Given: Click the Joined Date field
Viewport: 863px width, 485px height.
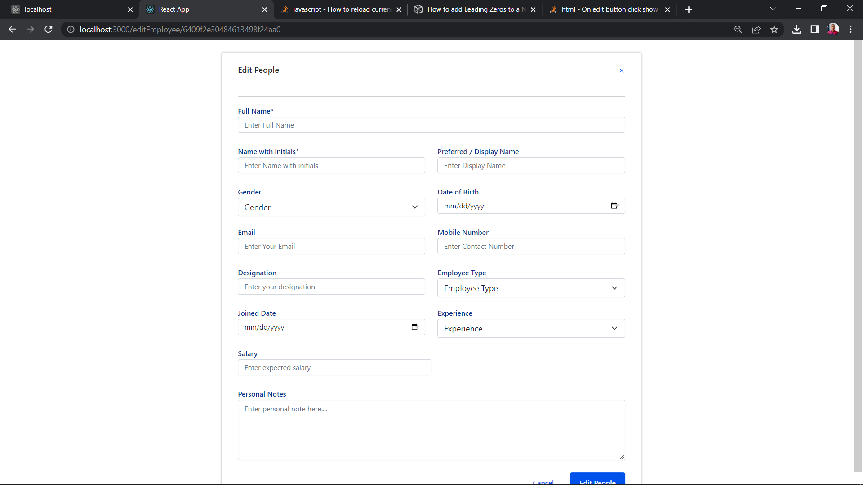Looking at the screenshot, I should [331, 327].
